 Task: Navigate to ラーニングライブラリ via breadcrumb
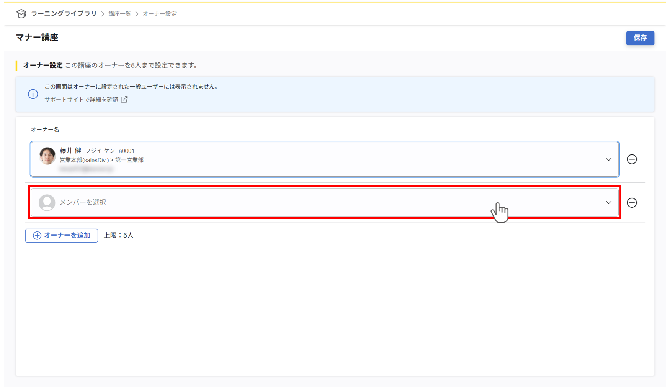pos(63,13)
